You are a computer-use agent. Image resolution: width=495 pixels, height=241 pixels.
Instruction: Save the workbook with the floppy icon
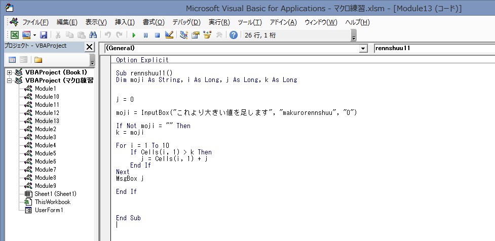point(43,35)
